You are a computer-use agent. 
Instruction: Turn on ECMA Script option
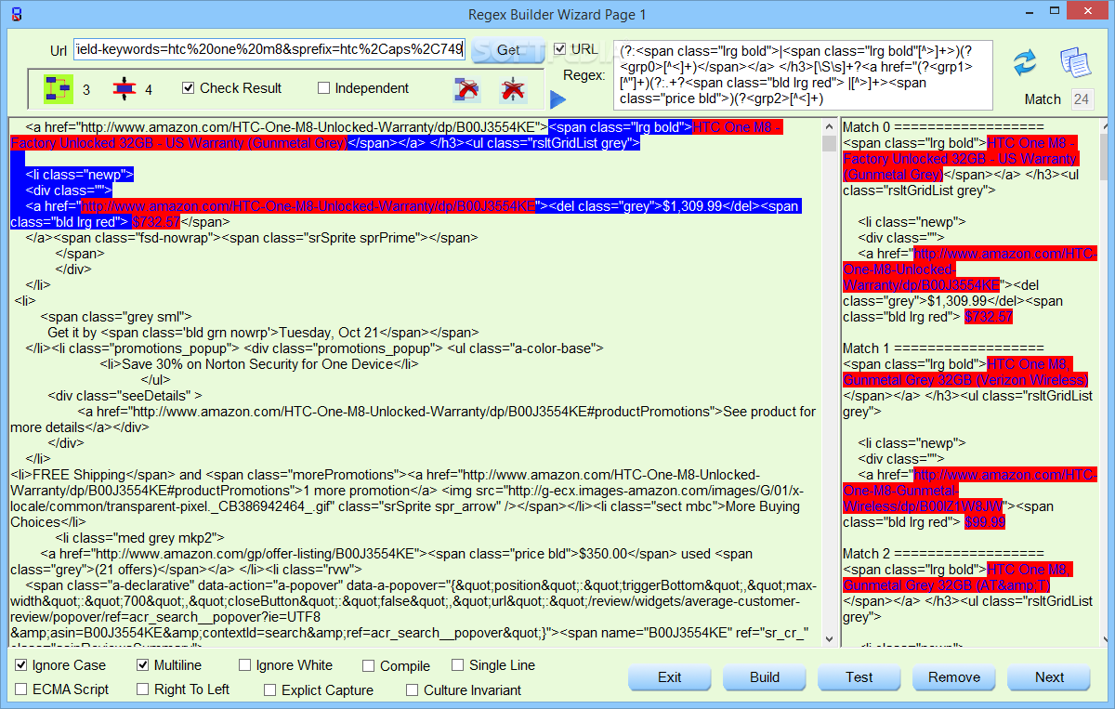click(x=21, y=689)
